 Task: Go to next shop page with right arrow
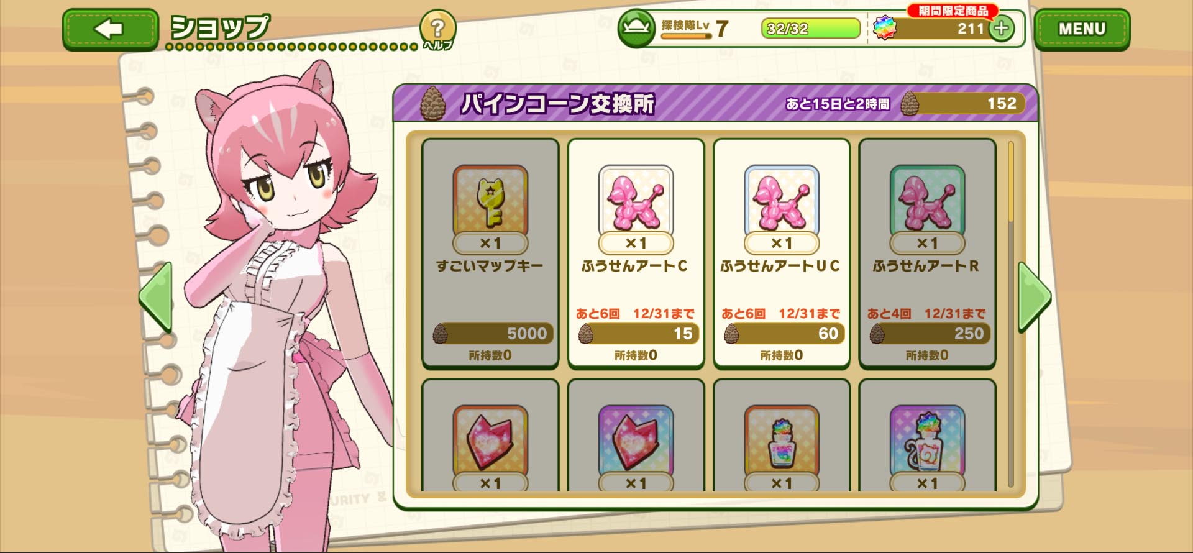pos(1034,297)
